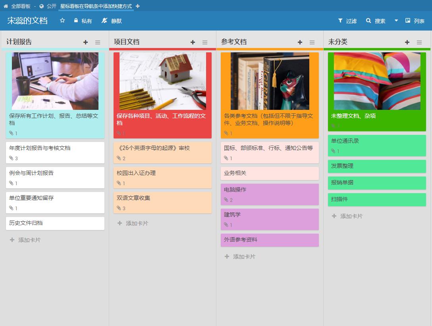Open the 全部看板 home link

[17, 6]
